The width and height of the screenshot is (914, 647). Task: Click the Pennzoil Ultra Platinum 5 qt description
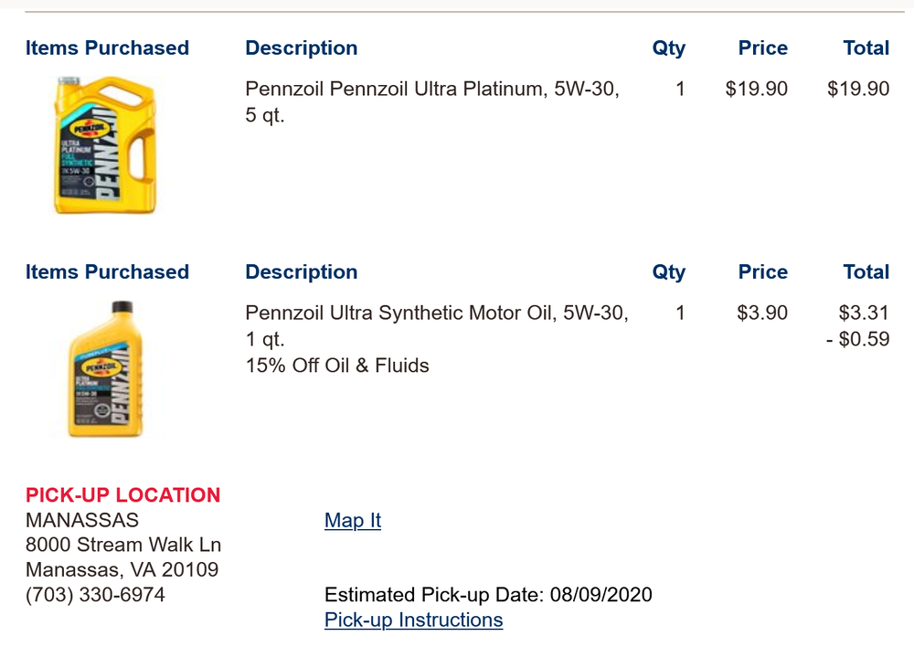[x=431, y=102]
